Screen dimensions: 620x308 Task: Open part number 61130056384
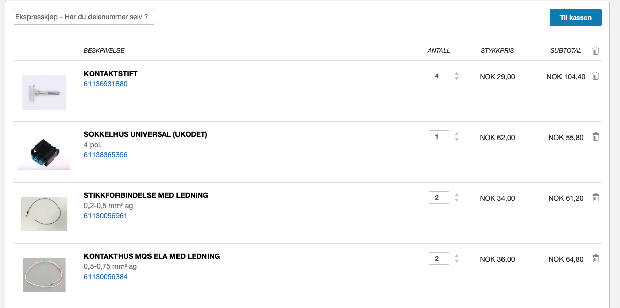[x=105, y=277]
